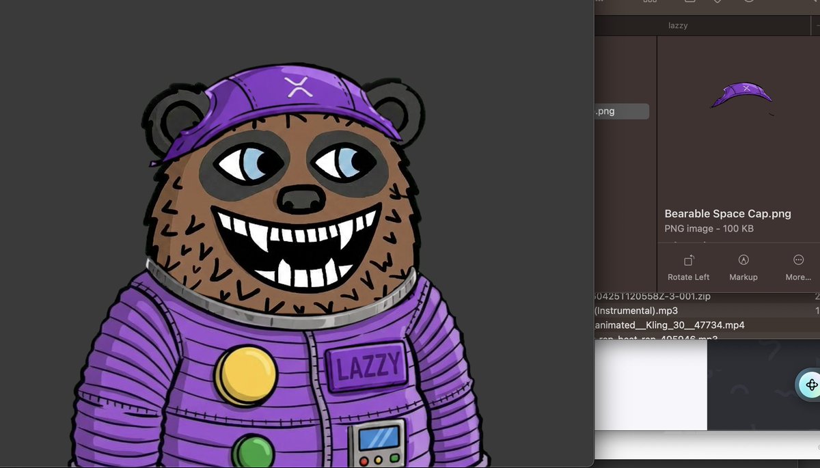
Task: Click Rotate Left in Finder preview pane
Action: tap(688, 268)
